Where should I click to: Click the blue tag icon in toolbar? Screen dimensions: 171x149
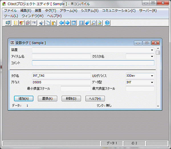(x=87, y=23)
